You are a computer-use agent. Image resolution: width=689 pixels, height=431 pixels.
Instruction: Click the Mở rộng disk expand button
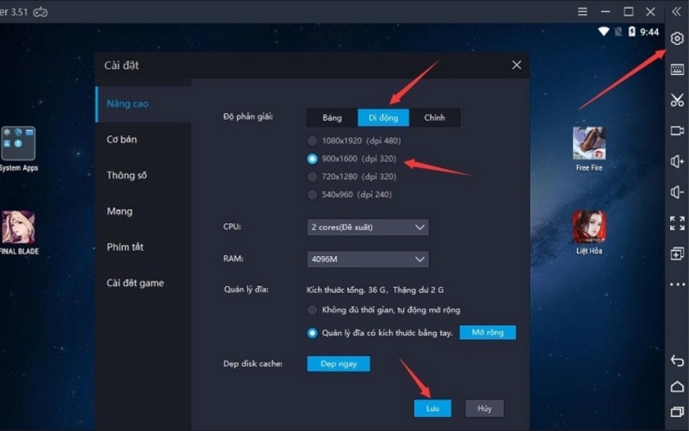487,333
